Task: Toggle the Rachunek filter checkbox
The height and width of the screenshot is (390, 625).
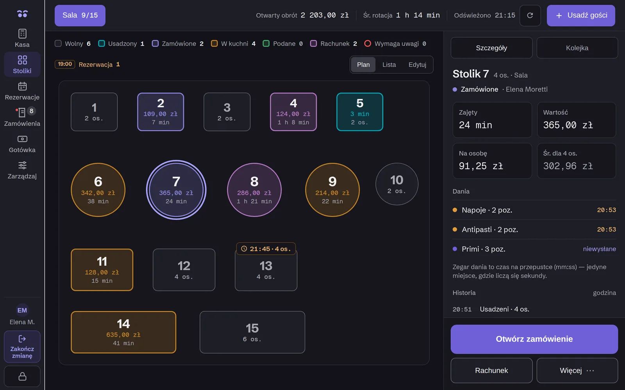Action: tap(313, 43)
